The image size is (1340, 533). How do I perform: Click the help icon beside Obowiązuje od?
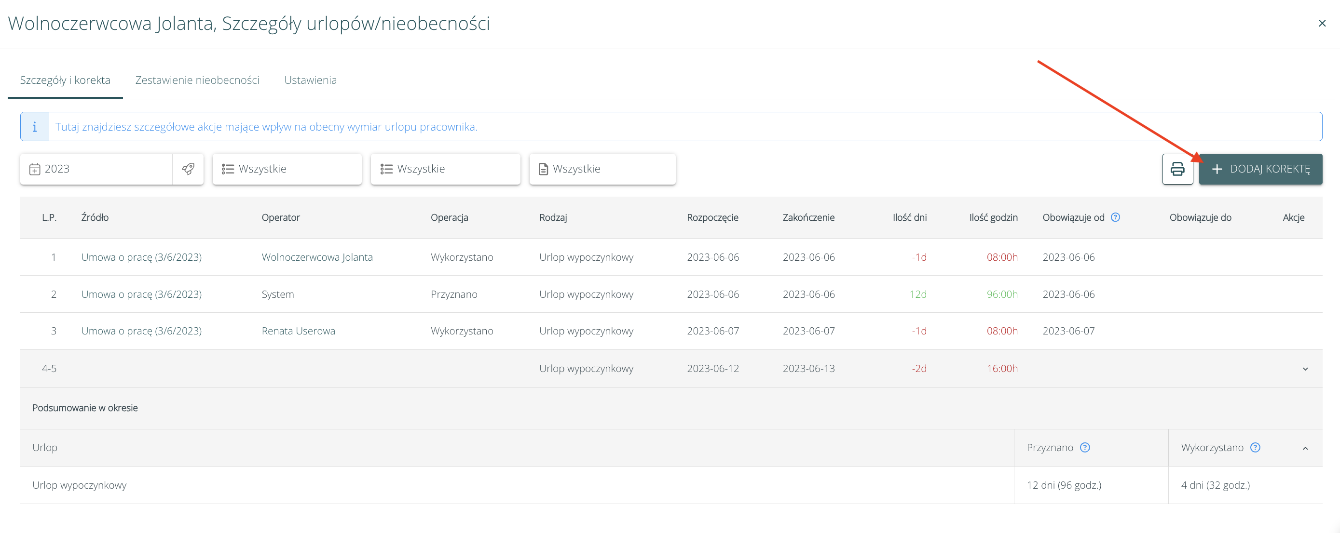1115,217
